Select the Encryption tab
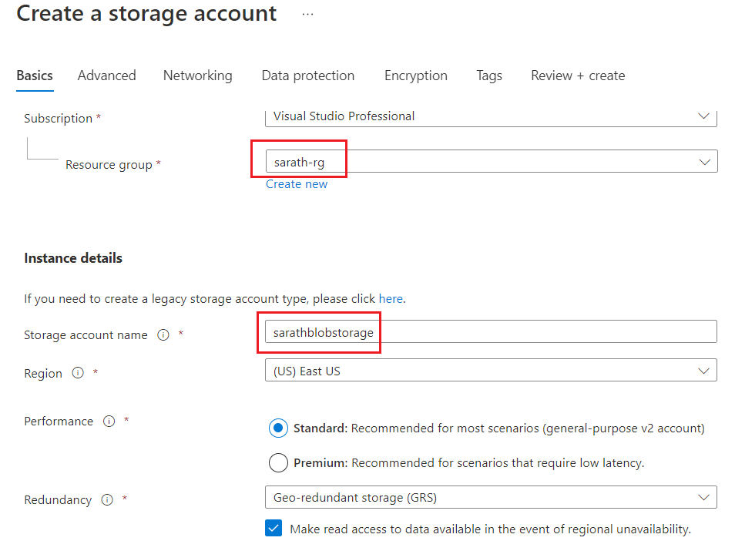 coord(415,76)
